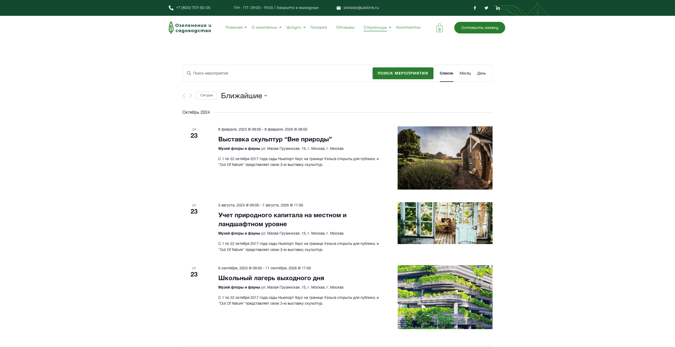Image resolution: width=675 pixels, height=347 pixels.
Task: Click the LinkedIn icon
Action: (x=498, y=8)
